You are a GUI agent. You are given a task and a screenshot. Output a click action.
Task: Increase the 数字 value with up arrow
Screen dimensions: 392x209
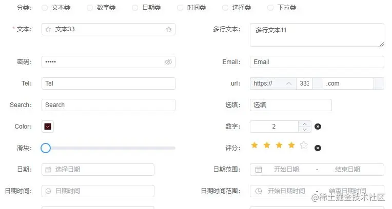click(x=305, y=124)
